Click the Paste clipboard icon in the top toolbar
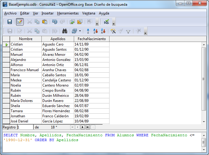The width and height of the screenshot is (209, 155). point(45,22)
